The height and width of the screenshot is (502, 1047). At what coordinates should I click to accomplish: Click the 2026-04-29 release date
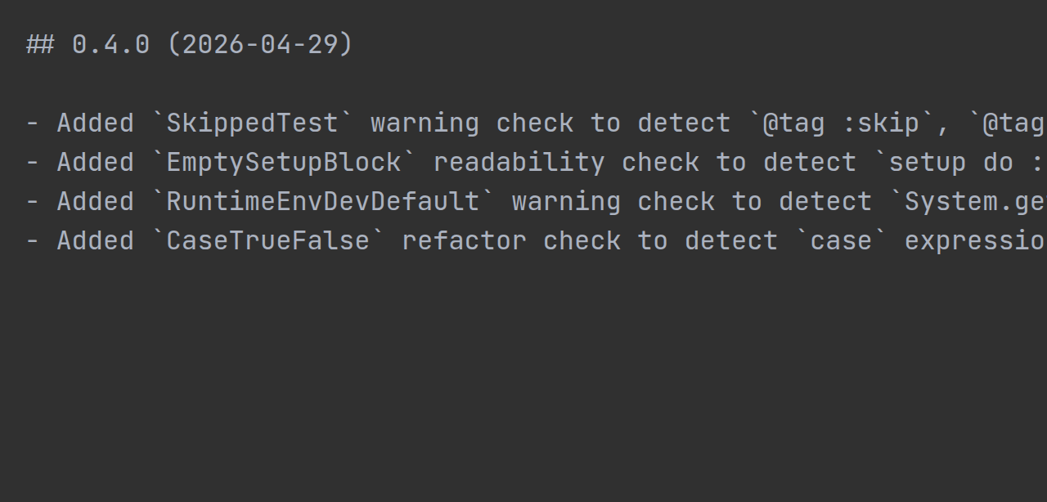(259, 44)
